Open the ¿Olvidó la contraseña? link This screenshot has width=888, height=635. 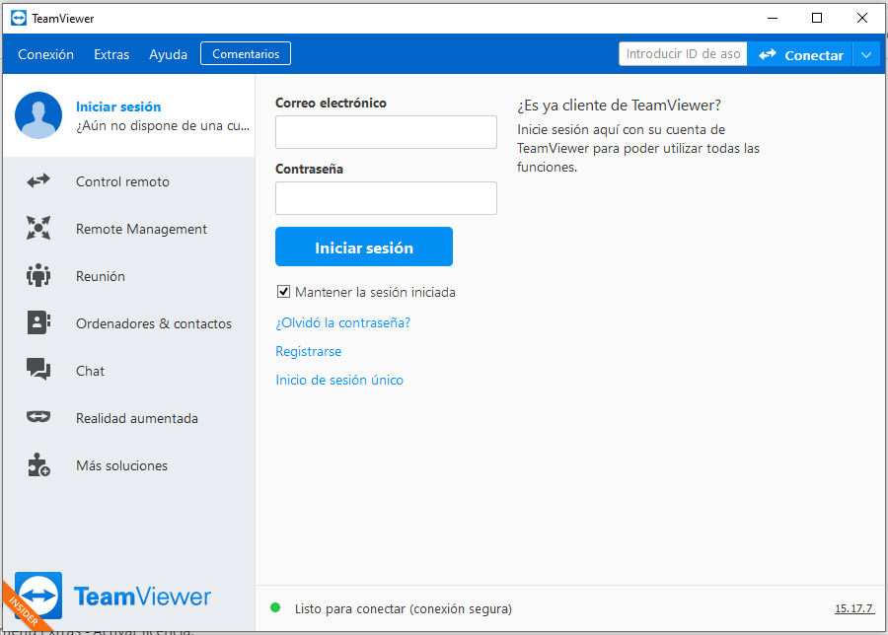click(x=343, y=322)
